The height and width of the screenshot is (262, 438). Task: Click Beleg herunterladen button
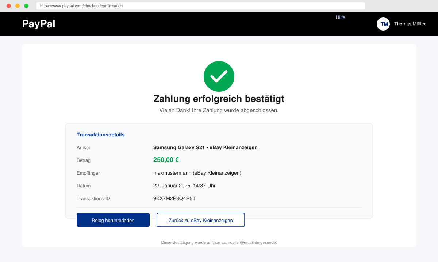pos(113,220)
